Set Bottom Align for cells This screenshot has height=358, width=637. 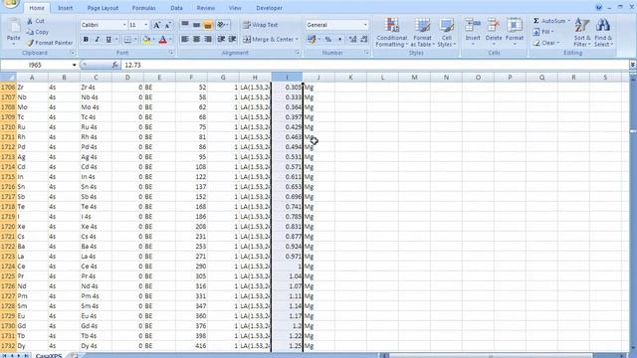tap(208, 25)
